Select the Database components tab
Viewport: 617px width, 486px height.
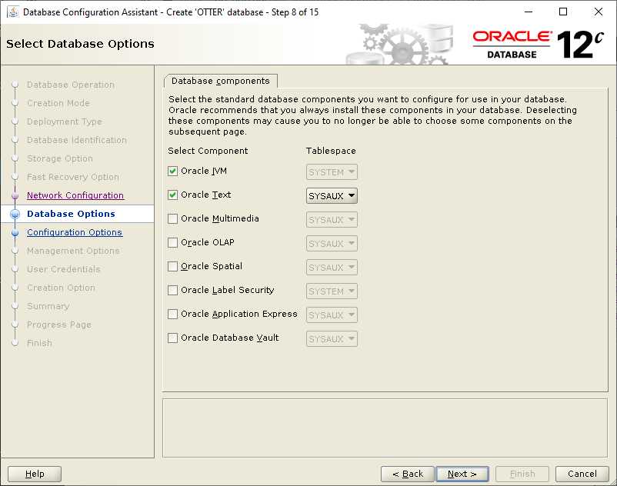221,81
